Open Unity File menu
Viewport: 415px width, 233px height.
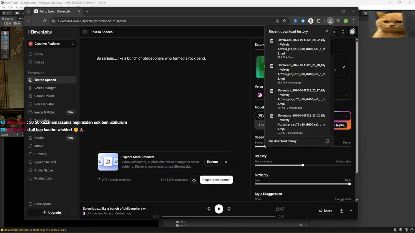pyautogui.click(x=4, y=7)
